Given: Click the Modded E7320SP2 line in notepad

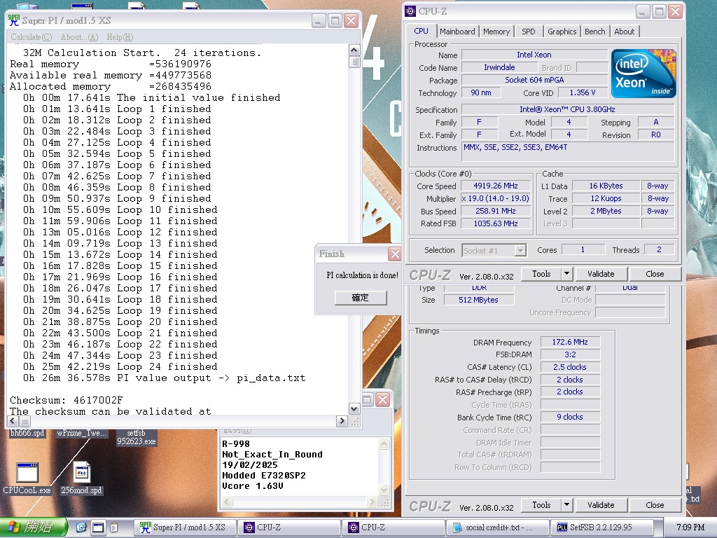Looking at the screenshot, I should (264, 476).
